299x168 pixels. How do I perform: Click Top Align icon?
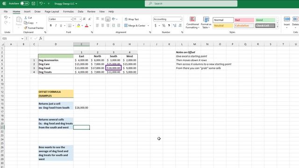[x=98, y=19]
